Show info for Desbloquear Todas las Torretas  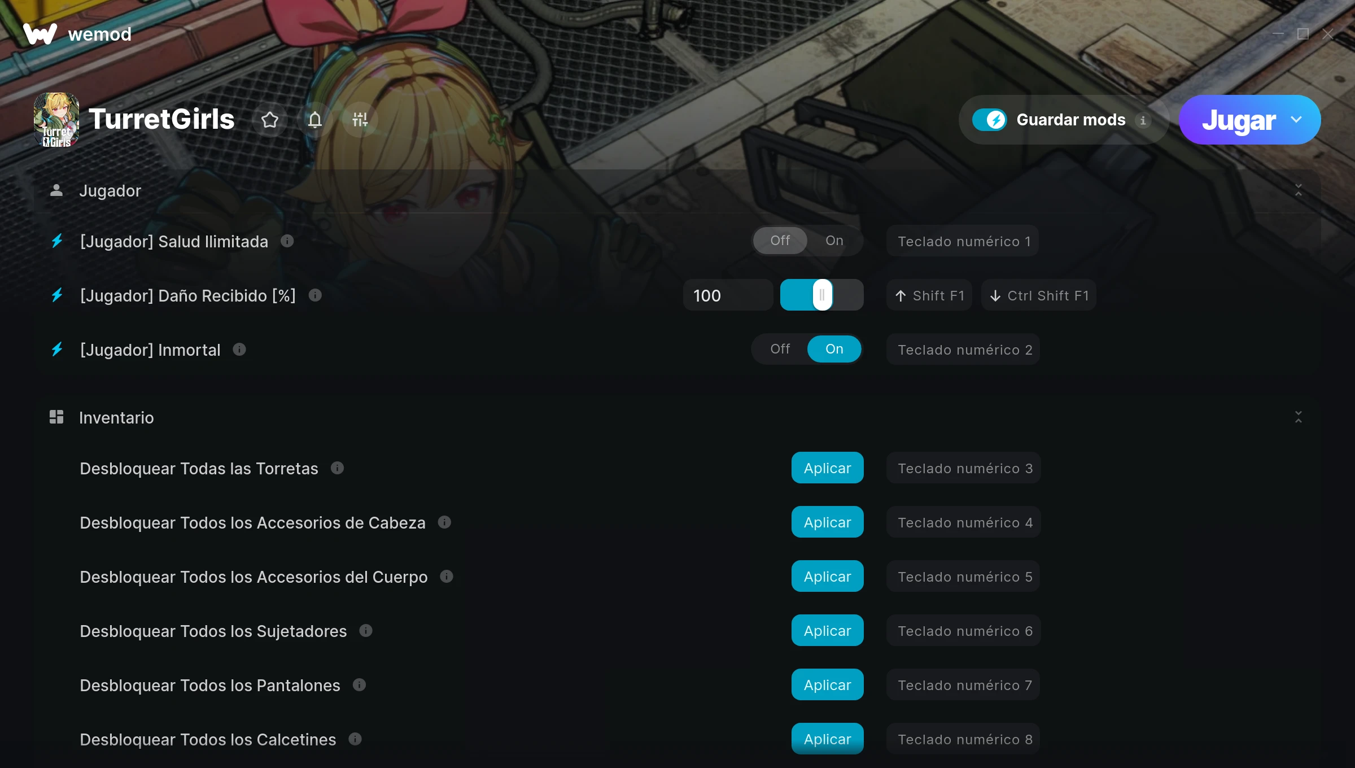coord(337,468)
